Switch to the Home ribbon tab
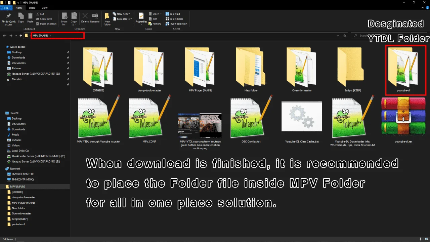Viewport: 430px width, 242px height. (x=19, y=8)
